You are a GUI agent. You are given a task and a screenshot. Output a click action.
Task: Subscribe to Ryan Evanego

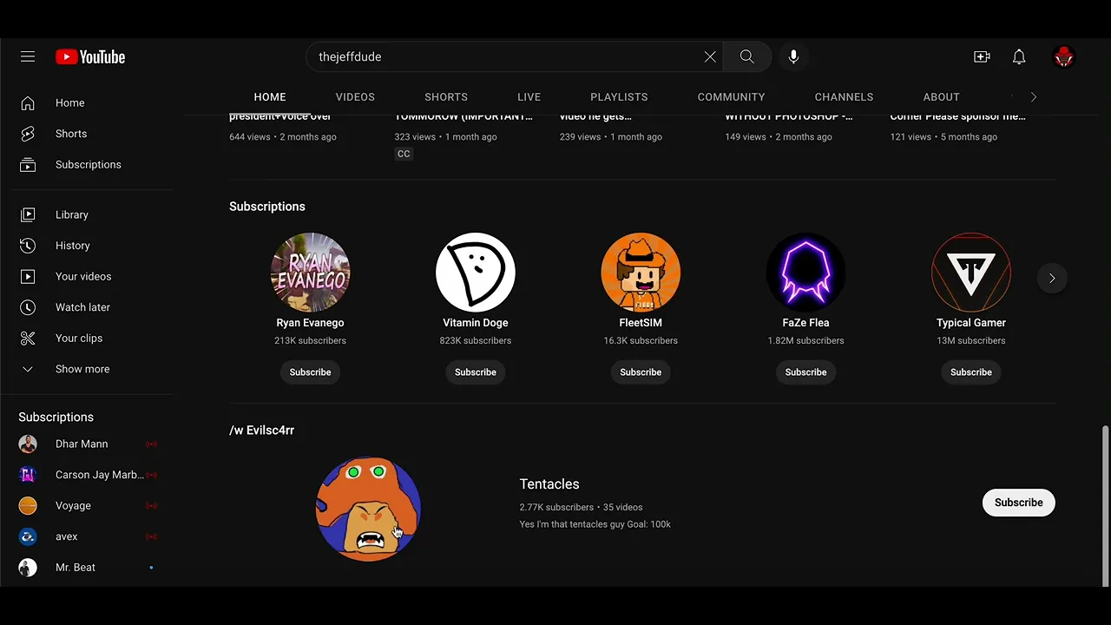[x=310, y=372]
